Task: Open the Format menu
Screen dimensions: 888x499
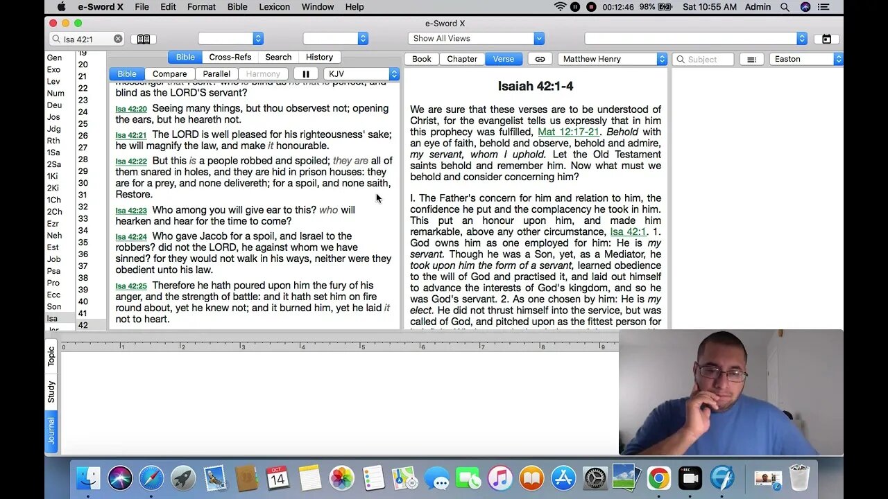Action: pyautogui.click(x=201, y=7)
